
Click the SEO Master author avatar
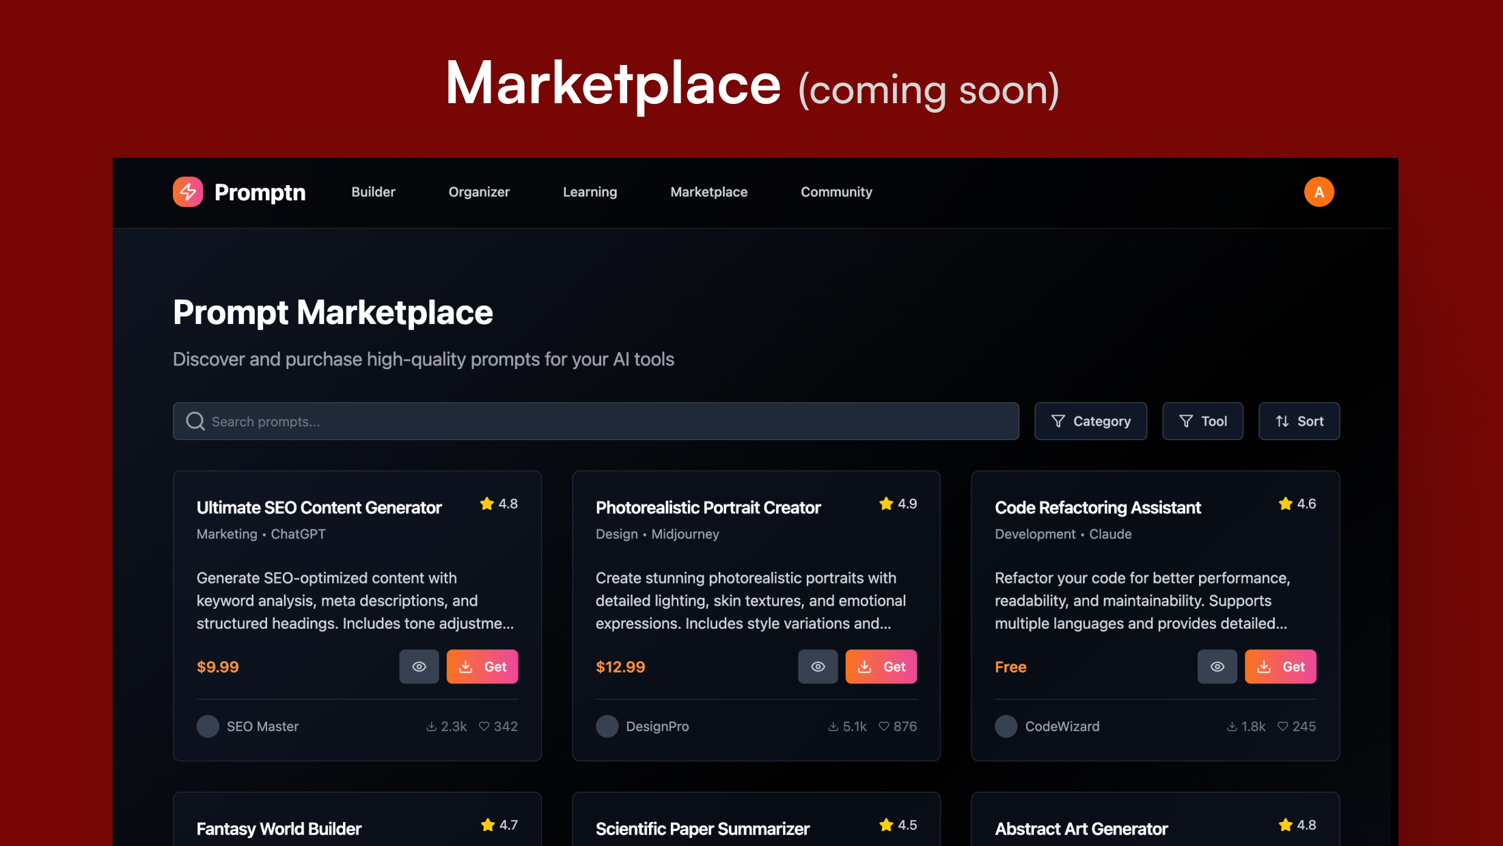click(x=208, y=726)
